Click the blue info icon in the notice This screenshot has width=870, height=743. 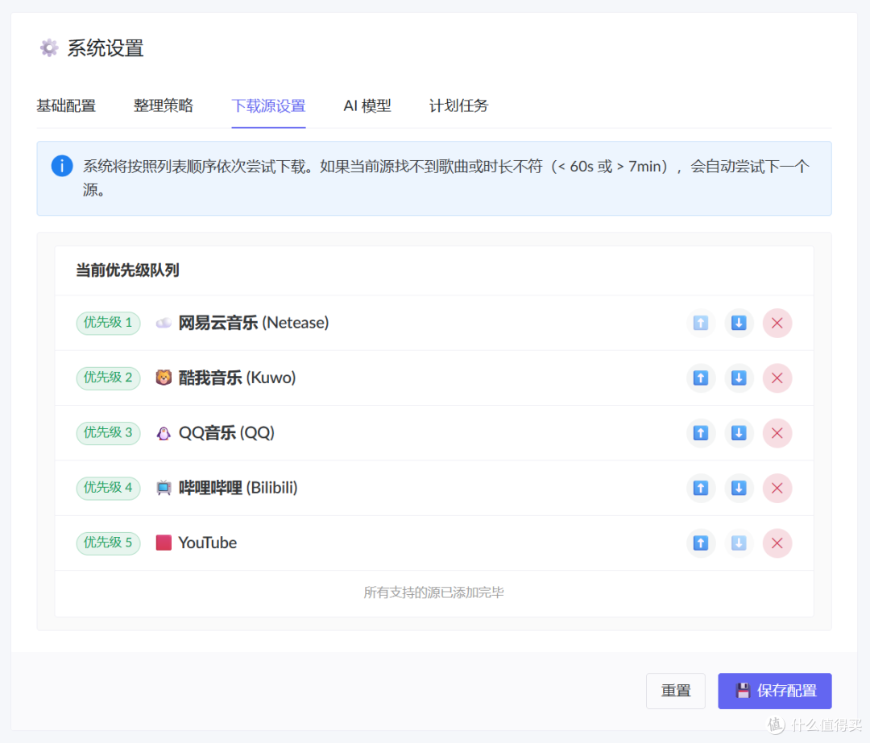coord(62,166)
